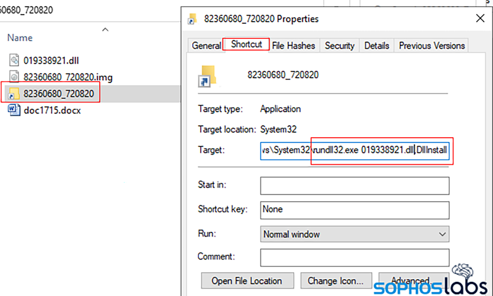Image resolution: width=493 pixels, height=296 pixels.
Task: Click the Target field with rundll32.exe
Action: 355,150
